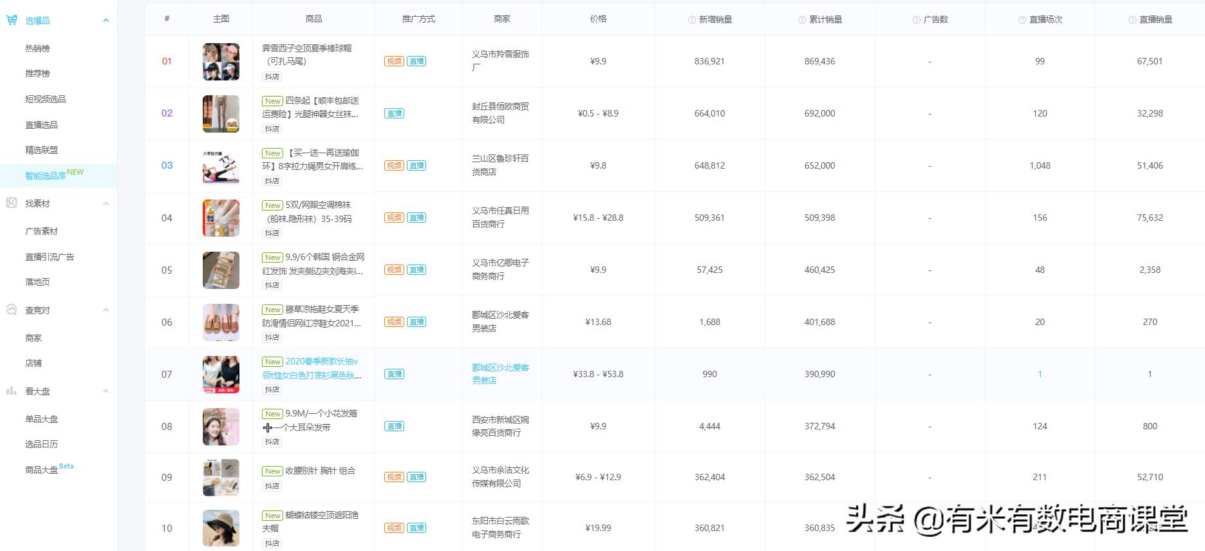Click the help icon beside 直播销量
Viewport: 1205px width, 551px height.
coord(1132,20)
